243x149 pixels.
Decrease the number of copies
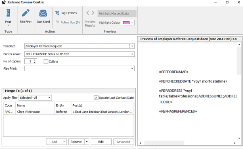point(35,62)
